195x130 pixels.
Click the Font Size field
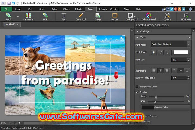[179, 60]
